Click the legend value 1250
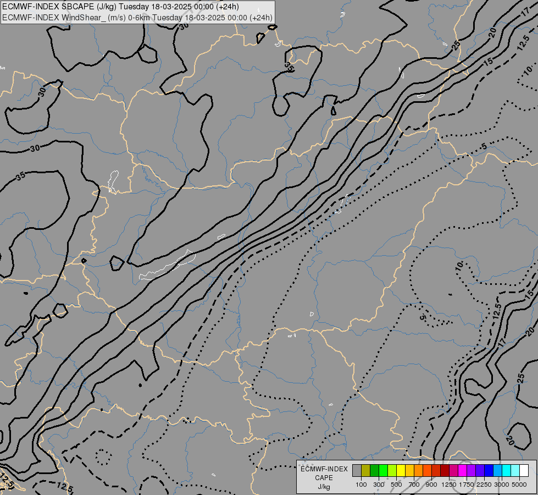 (449, 485)
